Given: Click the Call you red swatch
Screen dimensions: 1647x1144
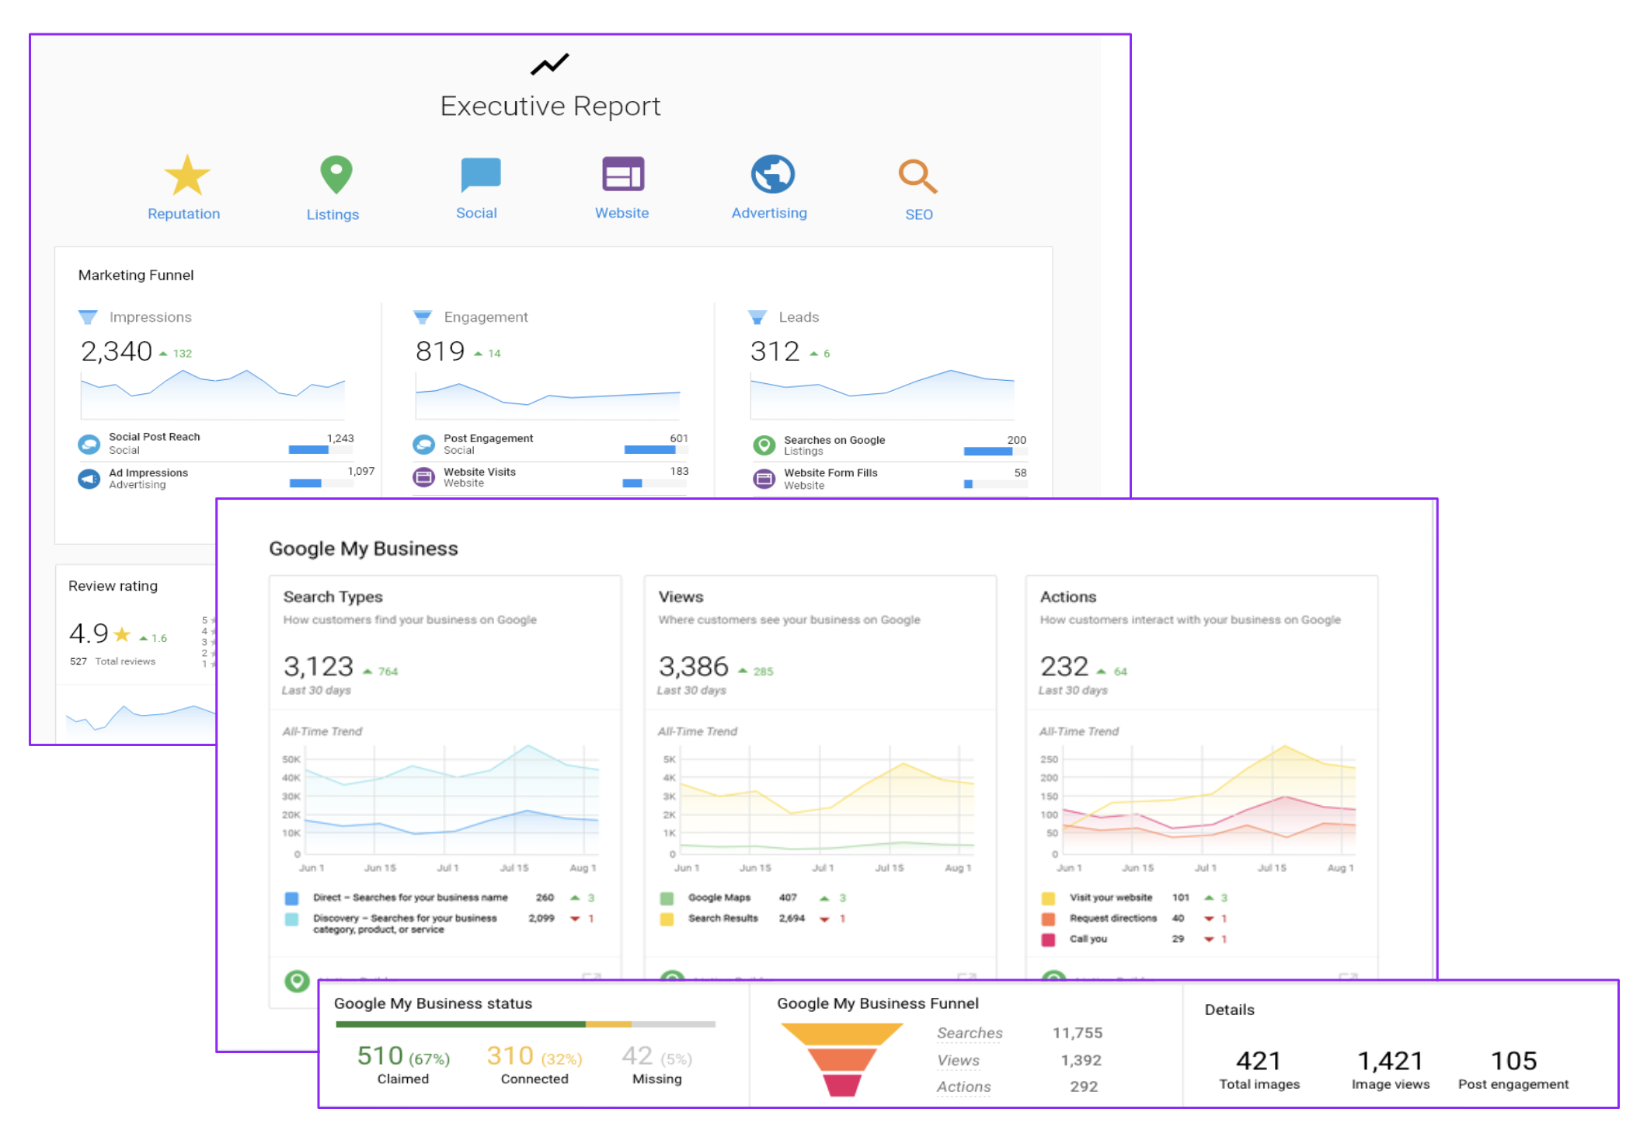Looking at the screenshot, I should tap(1048, 940).
